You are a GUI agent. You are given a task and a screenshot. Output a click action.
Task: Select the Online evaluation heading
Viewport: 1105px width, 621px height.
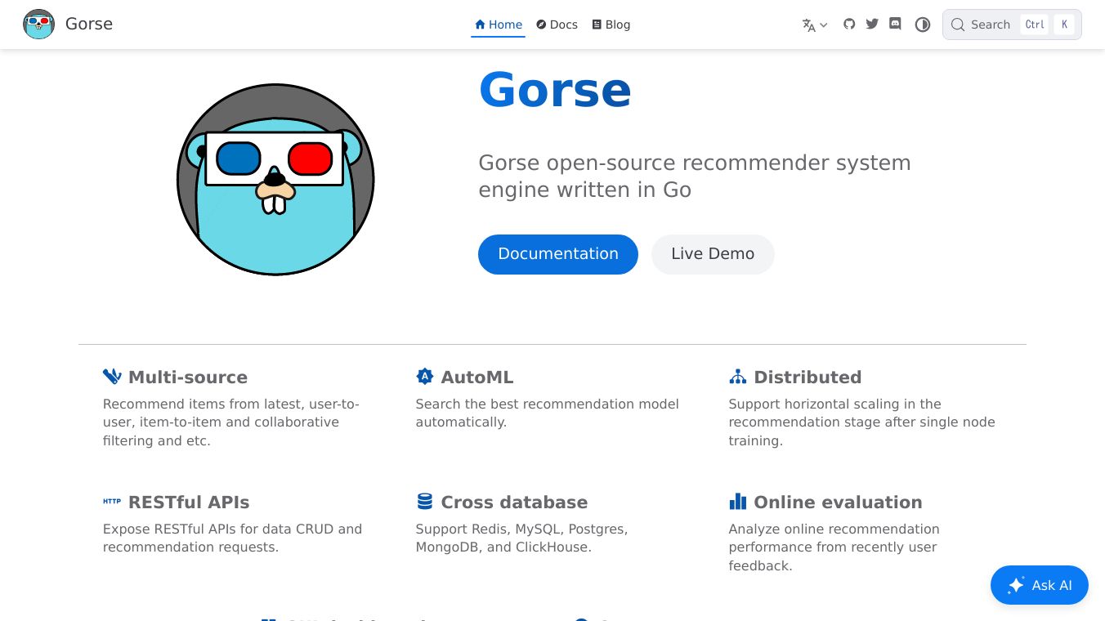tap(838, 503)
